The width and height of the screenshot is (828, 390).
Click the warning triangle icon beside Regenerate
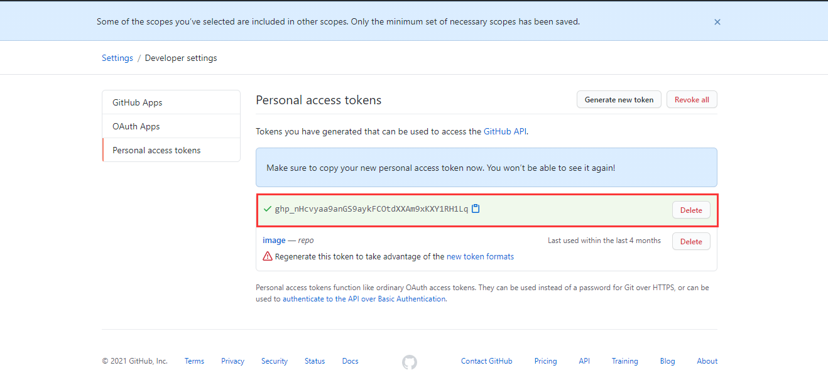click(268, 256)
